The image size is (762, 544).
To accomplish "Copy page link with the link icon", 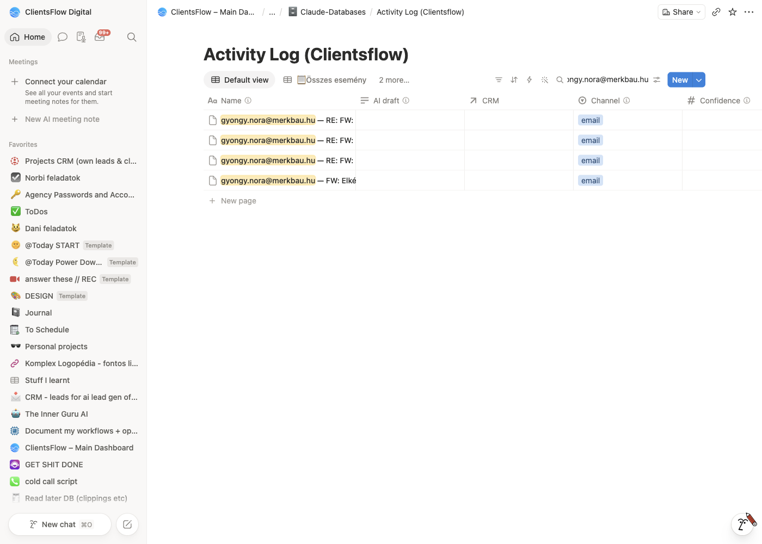I will pyautogui.click(x=716, y=12).
